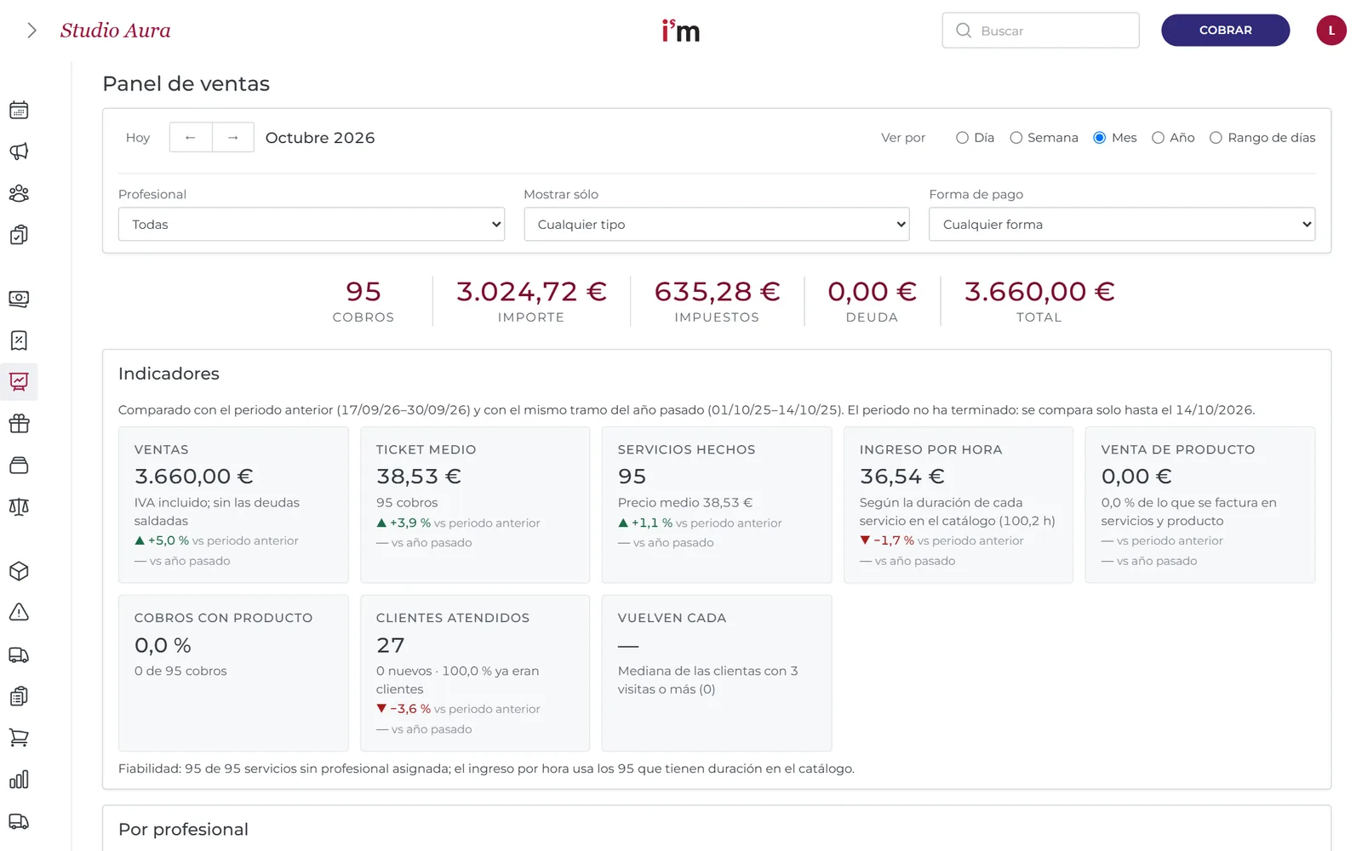Click the i'm logo in the header

pos(681,31)
